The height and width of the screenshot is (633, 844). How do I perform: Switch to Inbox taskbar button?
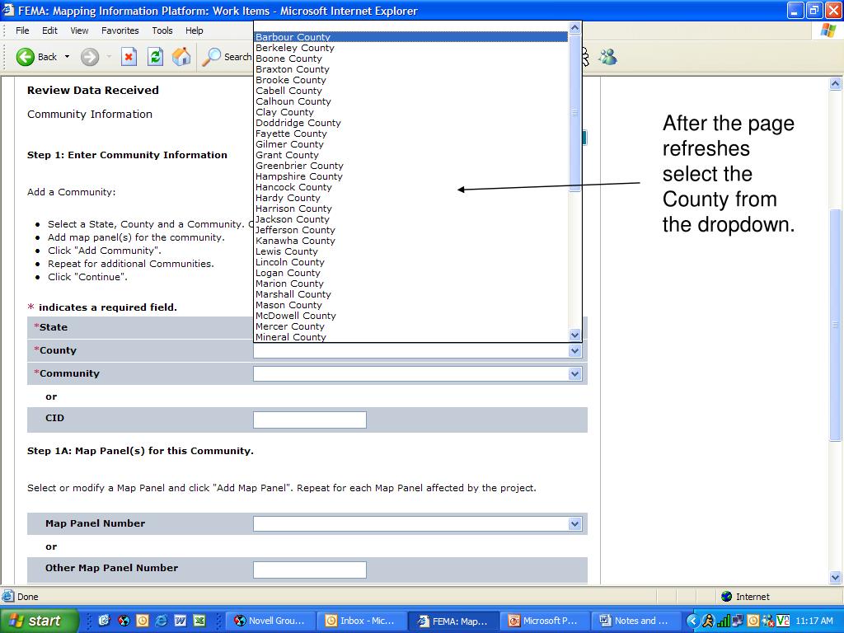tap(361, 621)
